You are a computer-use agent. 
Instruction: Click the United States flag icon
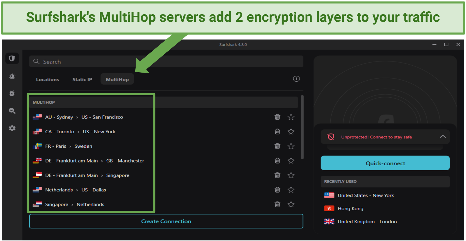click(329, 195)
